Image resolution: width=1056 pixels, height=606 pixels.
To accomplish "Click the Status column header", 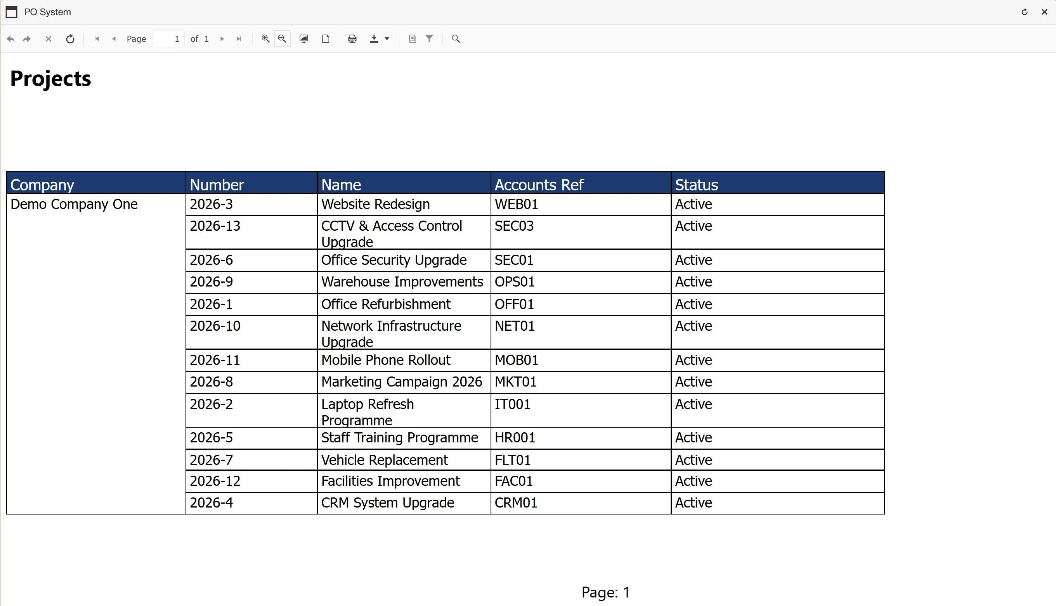I will tap(778, 183).
